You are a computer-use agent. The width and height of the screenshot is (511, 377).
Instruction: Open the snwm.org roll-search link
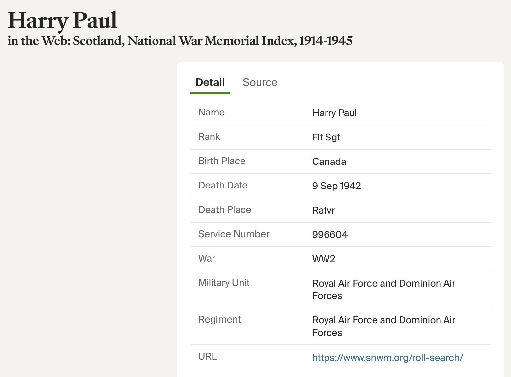(x=387, y=358)
